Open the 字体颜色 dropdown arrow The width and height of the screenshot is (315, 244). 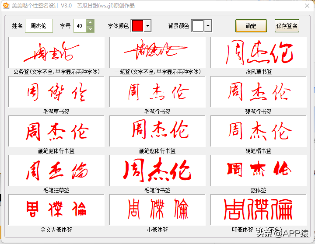tap(148, 26)
